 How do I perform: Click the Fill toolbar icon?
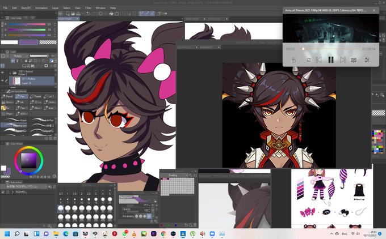point(111,14)
